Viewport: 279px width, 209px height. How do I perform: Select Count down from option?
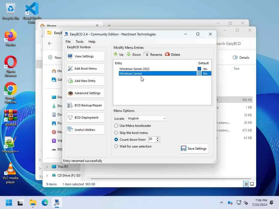[116, 140]
